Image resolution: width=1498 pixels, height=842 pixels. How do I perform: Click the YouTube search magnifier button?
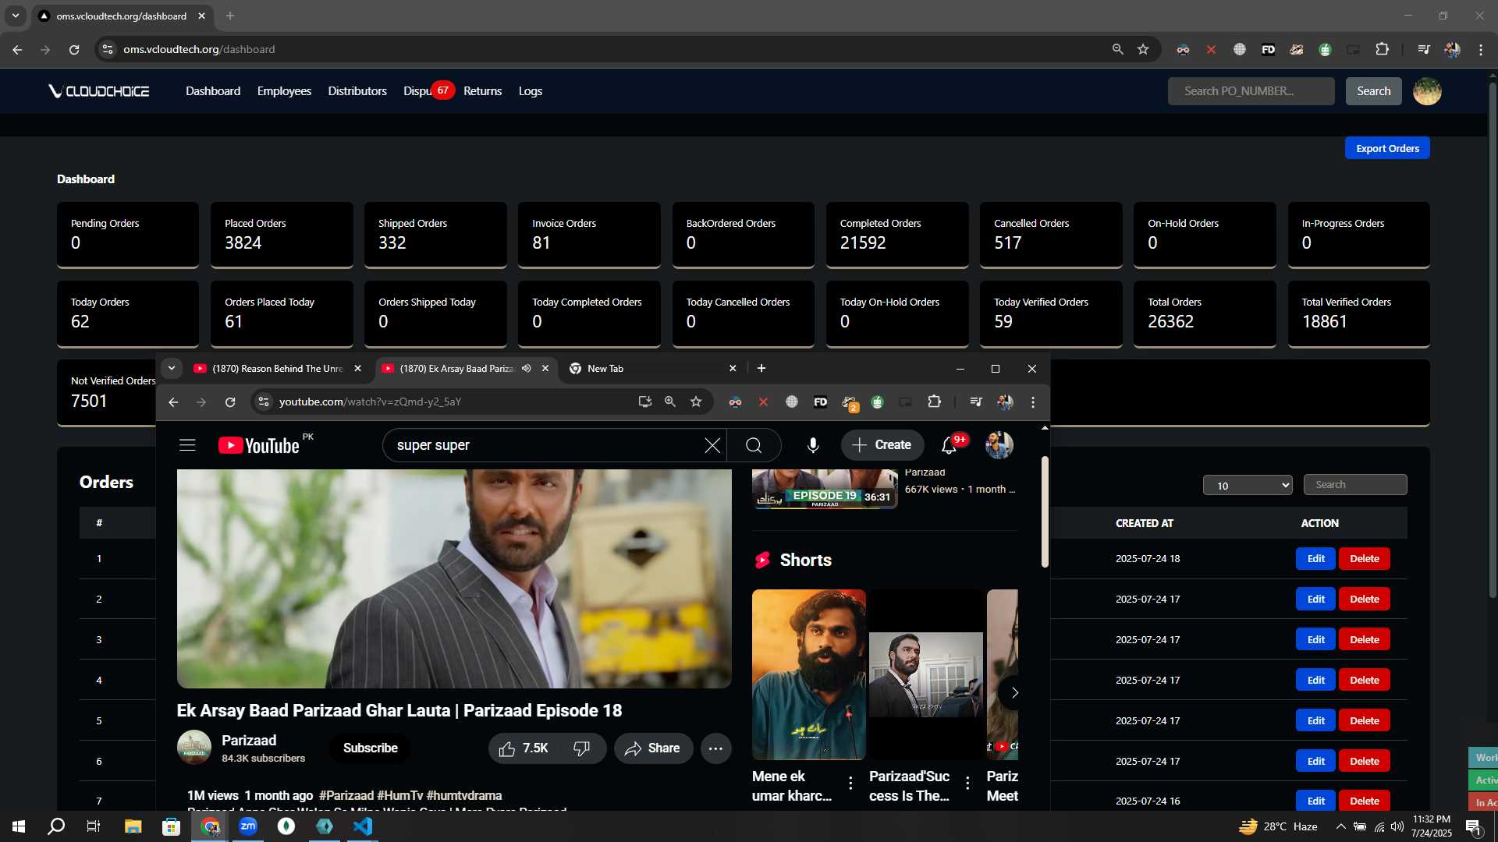[x=754, y=445]
